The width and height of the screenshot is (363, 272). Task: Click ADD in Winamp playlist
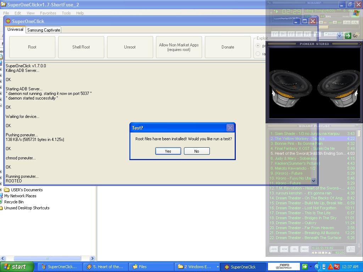click(x=274, y=249)
